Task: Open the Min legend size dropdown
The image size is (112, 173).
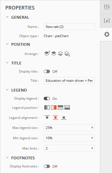Action: (x=69, y=138)
